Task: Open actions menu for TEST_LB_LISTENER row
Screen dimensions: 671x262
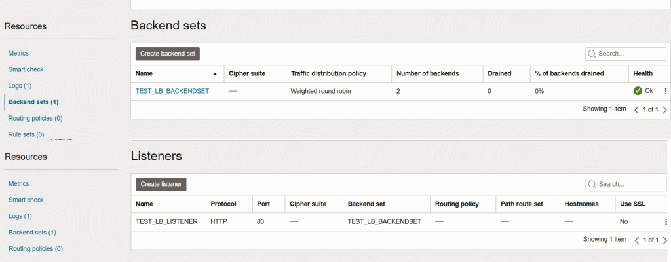Action: (x=666, y=222)
